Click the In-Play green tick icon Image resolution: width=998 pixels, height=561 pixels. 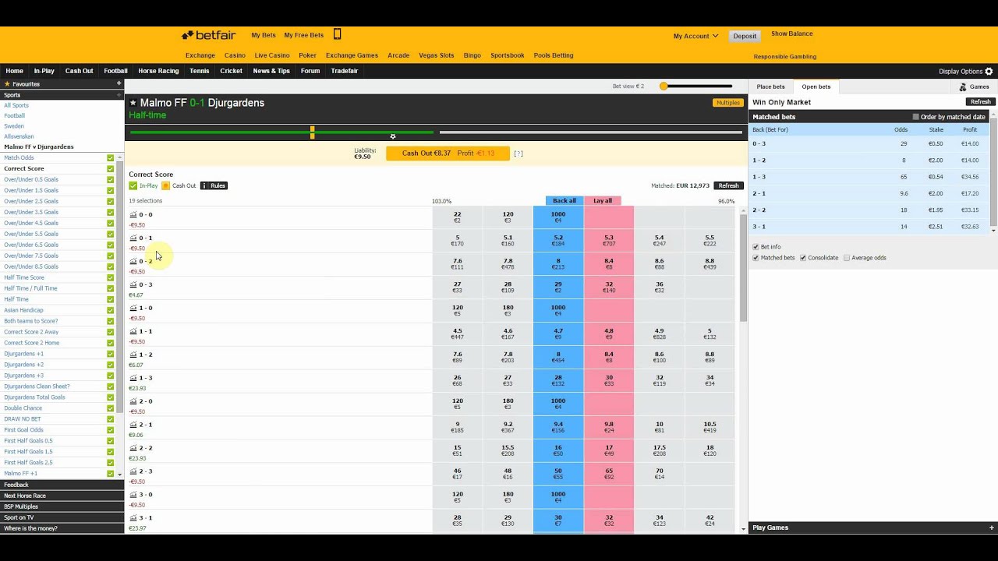coord(133,185)
